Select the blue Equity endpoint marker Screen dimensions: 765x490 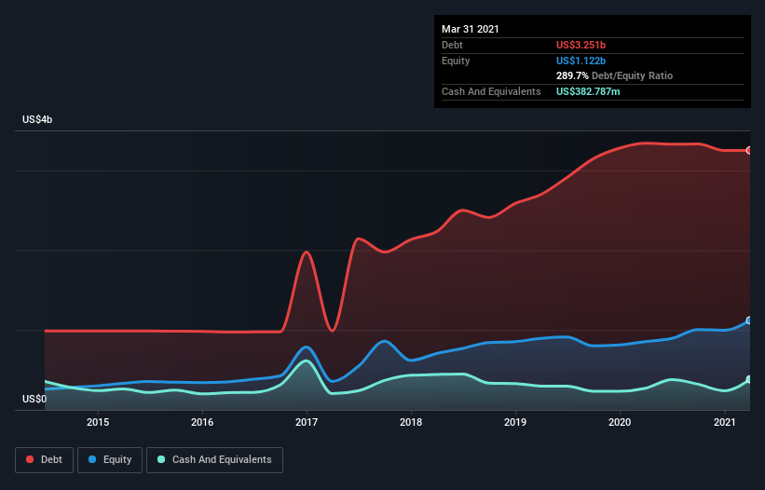tap(749, 320)
